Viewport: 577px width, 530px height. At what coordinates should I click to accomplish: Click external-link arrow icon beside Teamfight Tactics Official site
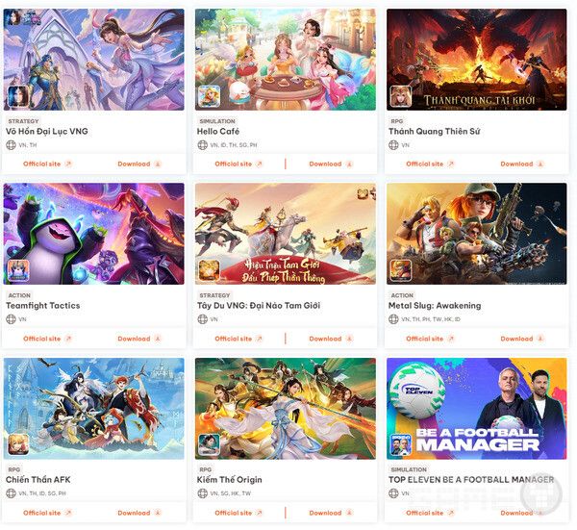(x=68, y=339)
